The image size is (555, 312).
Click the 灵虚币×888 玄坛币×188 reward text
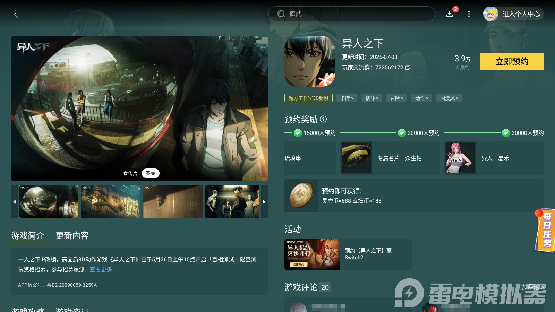click(x=352, y=201)
